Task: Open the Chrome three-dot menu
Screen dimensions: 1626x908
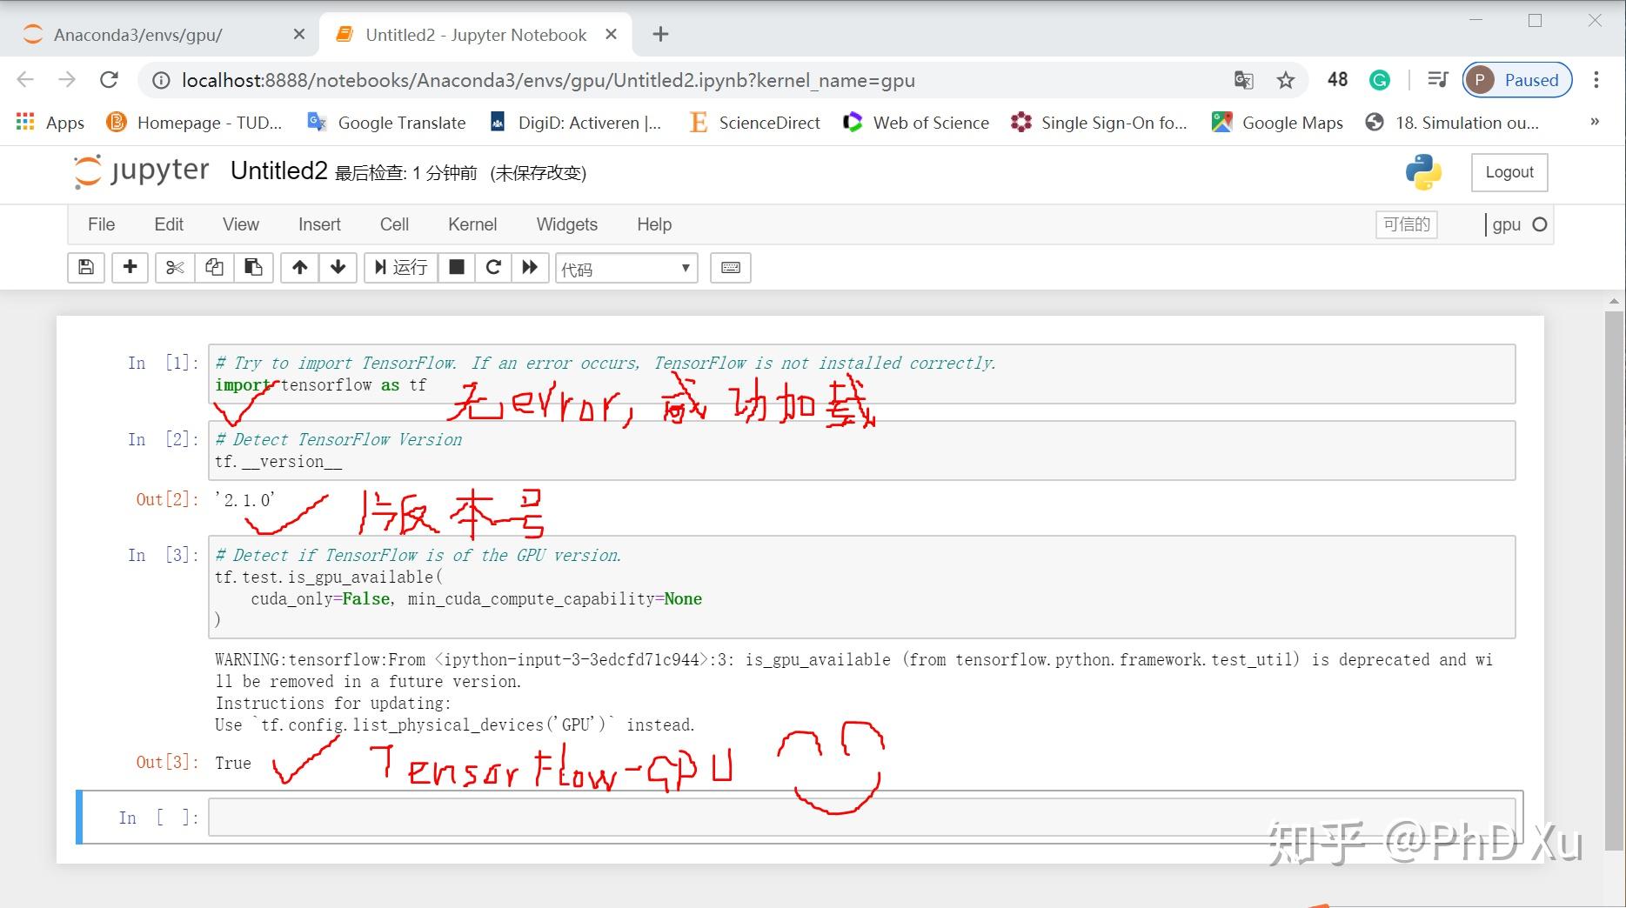Action: click(x=1596, y=80)
